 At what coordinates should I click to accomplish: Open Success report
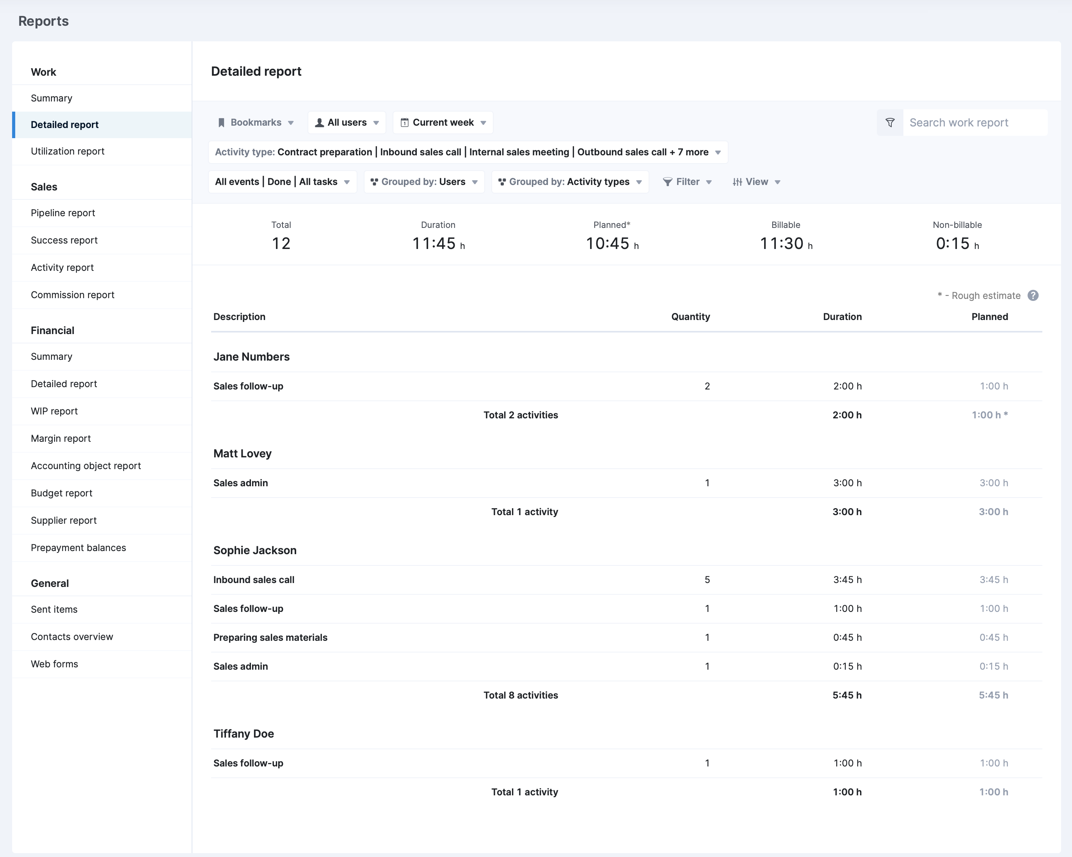pos(102,240)
